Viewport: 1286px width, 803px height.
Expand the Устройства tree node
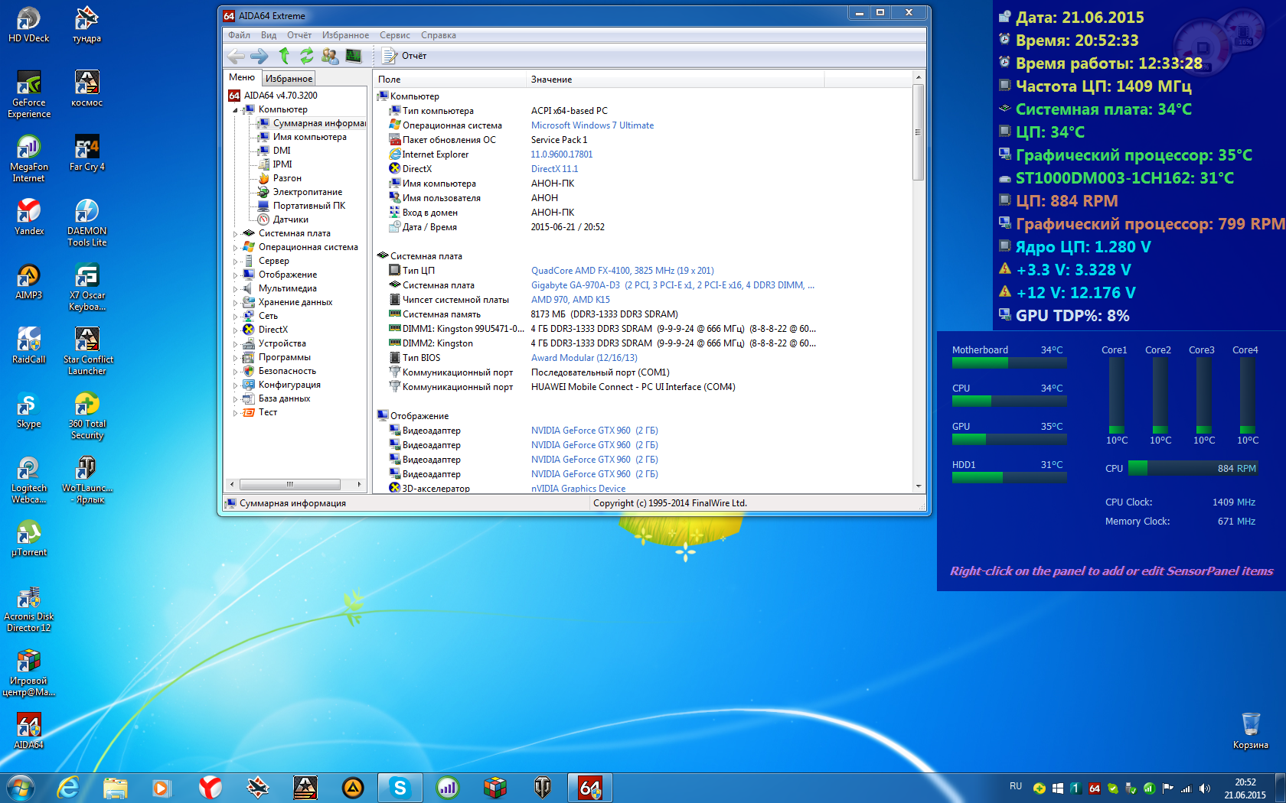[x=236, y=344]
